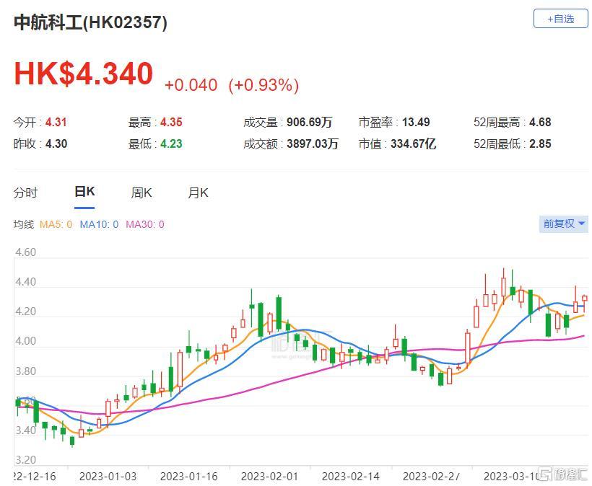
Task: Click the 市盈率 value 13.49
Action: click(416, 122)
